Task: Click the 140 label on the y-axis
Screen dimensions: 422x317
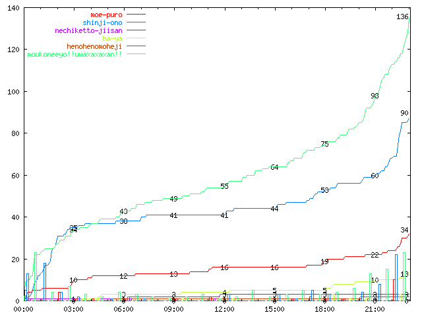Action: tap(13, 8)
